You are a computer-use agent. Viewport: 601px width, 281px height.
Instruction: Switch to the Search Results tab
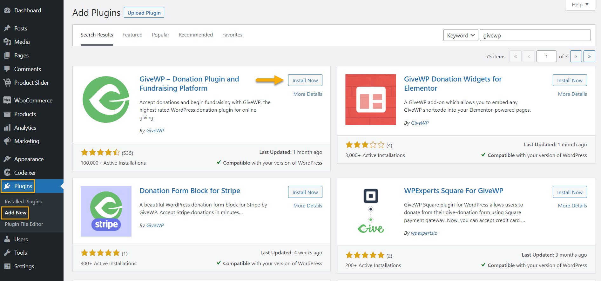pos(97,35)
